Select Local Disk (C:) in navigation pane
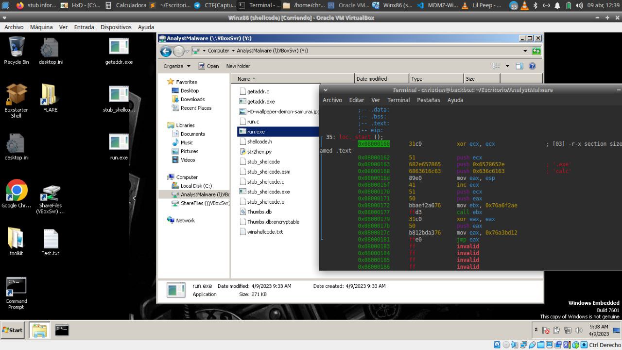Screen dimensions: 622x350 click(196, 186)
